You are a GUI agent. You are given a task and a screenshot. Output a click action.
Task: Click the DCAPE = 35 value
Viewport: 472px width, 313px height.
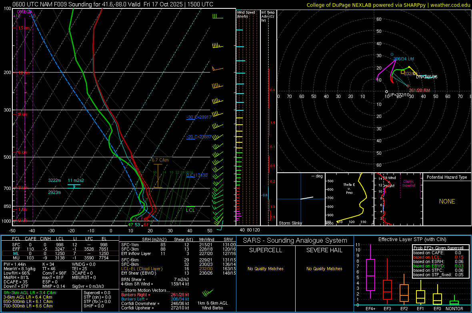point(16,282)
